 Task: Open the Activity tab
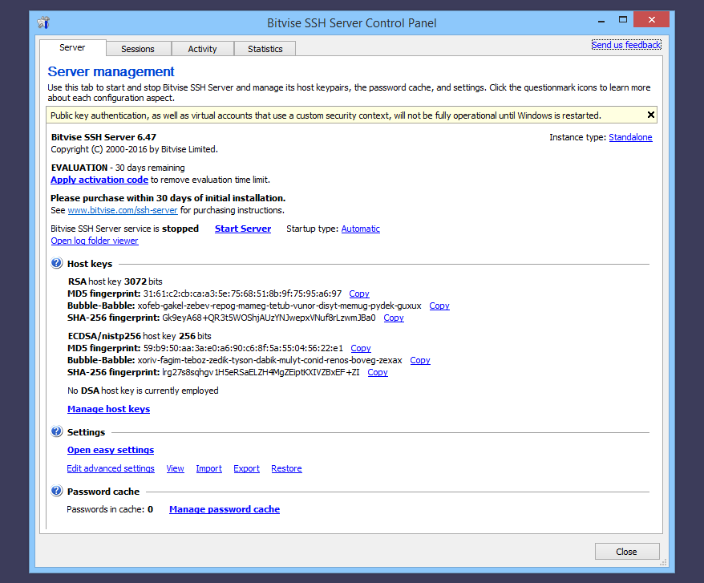(203, 49)
